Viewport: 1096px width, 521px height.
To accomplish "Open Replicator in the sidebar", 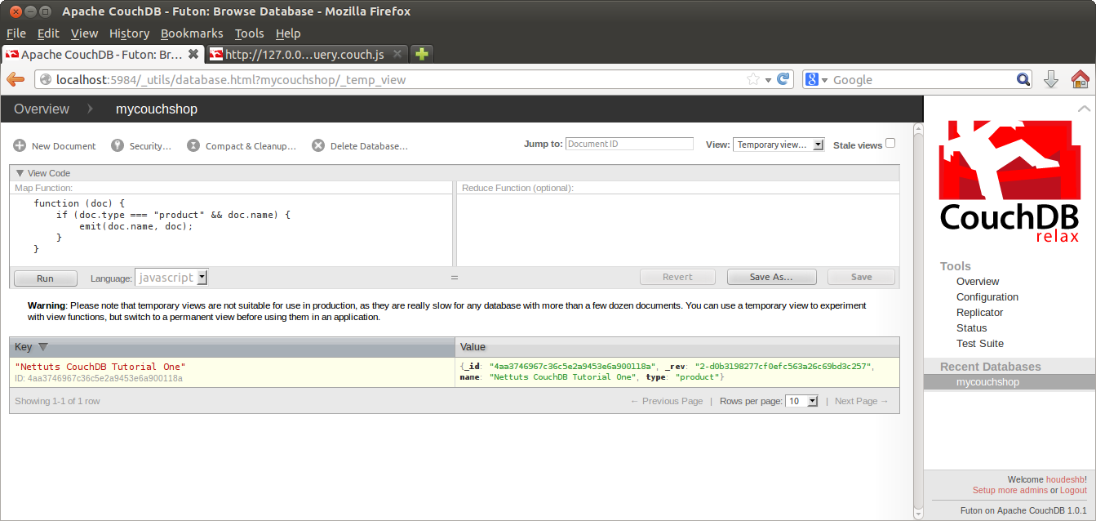I will (x=980, y=313).
